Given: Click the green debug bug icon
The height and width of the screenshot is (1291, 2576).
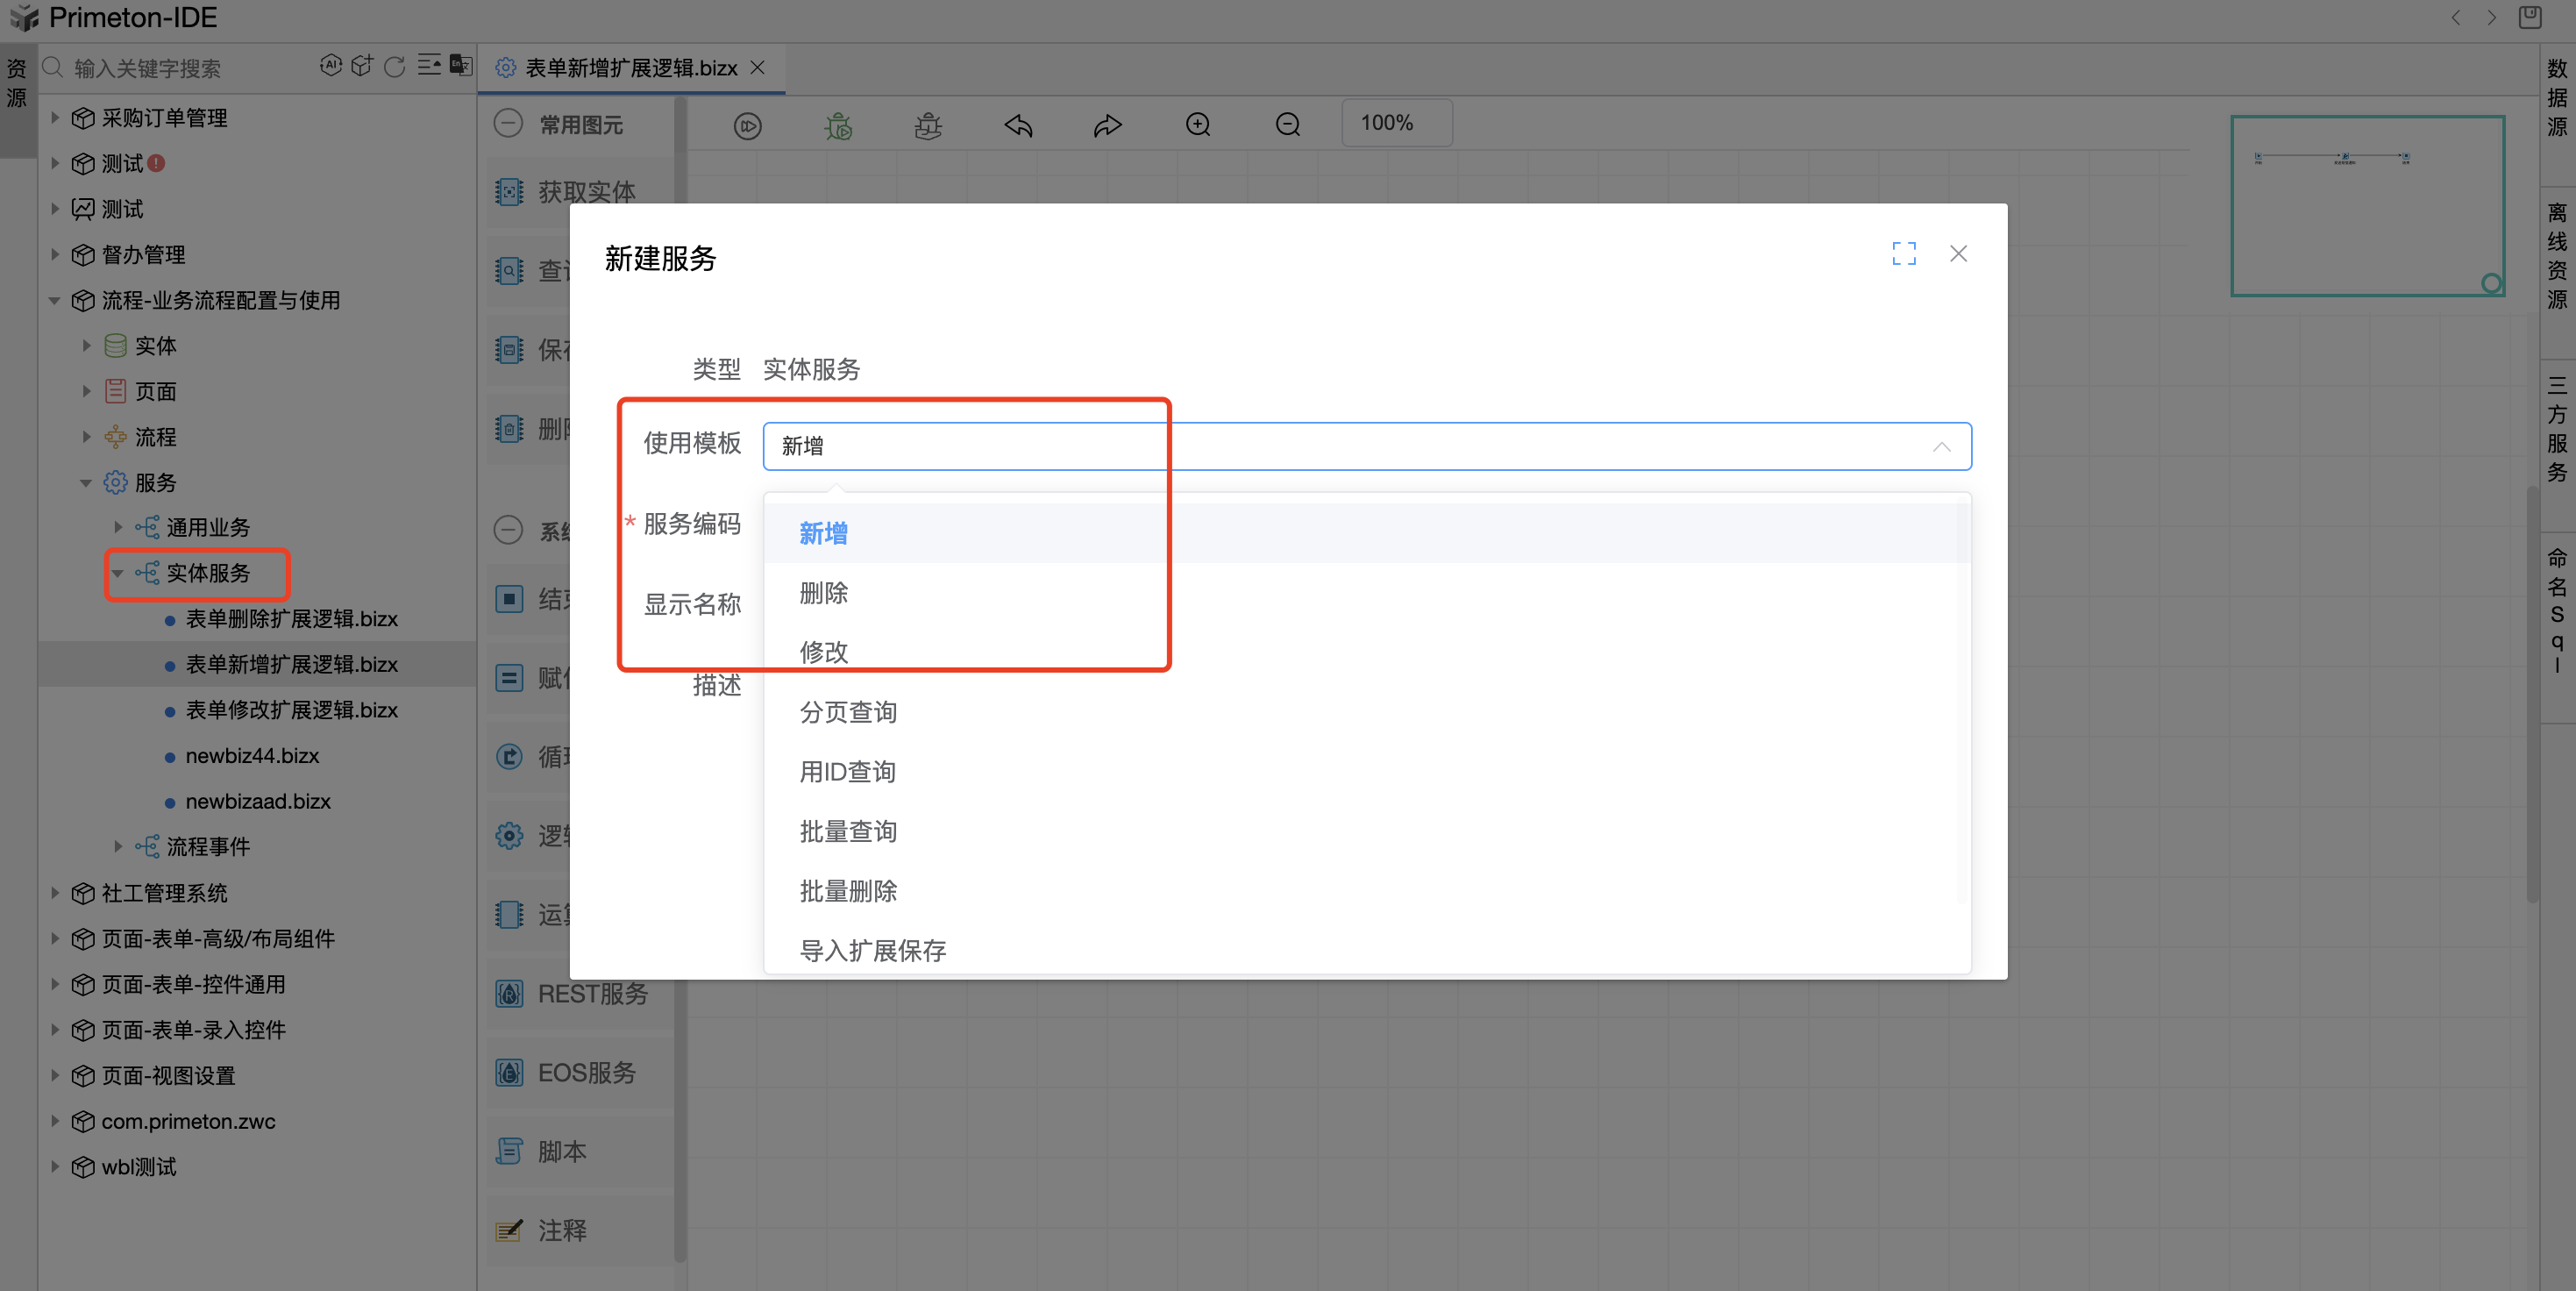Looking at the screenshot, I should (838, 126).
